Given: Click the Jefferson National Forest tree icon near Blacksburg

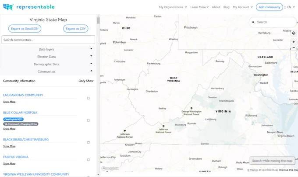Looking at the screenshot, I should pyautogui.click(x=163, y=126).
